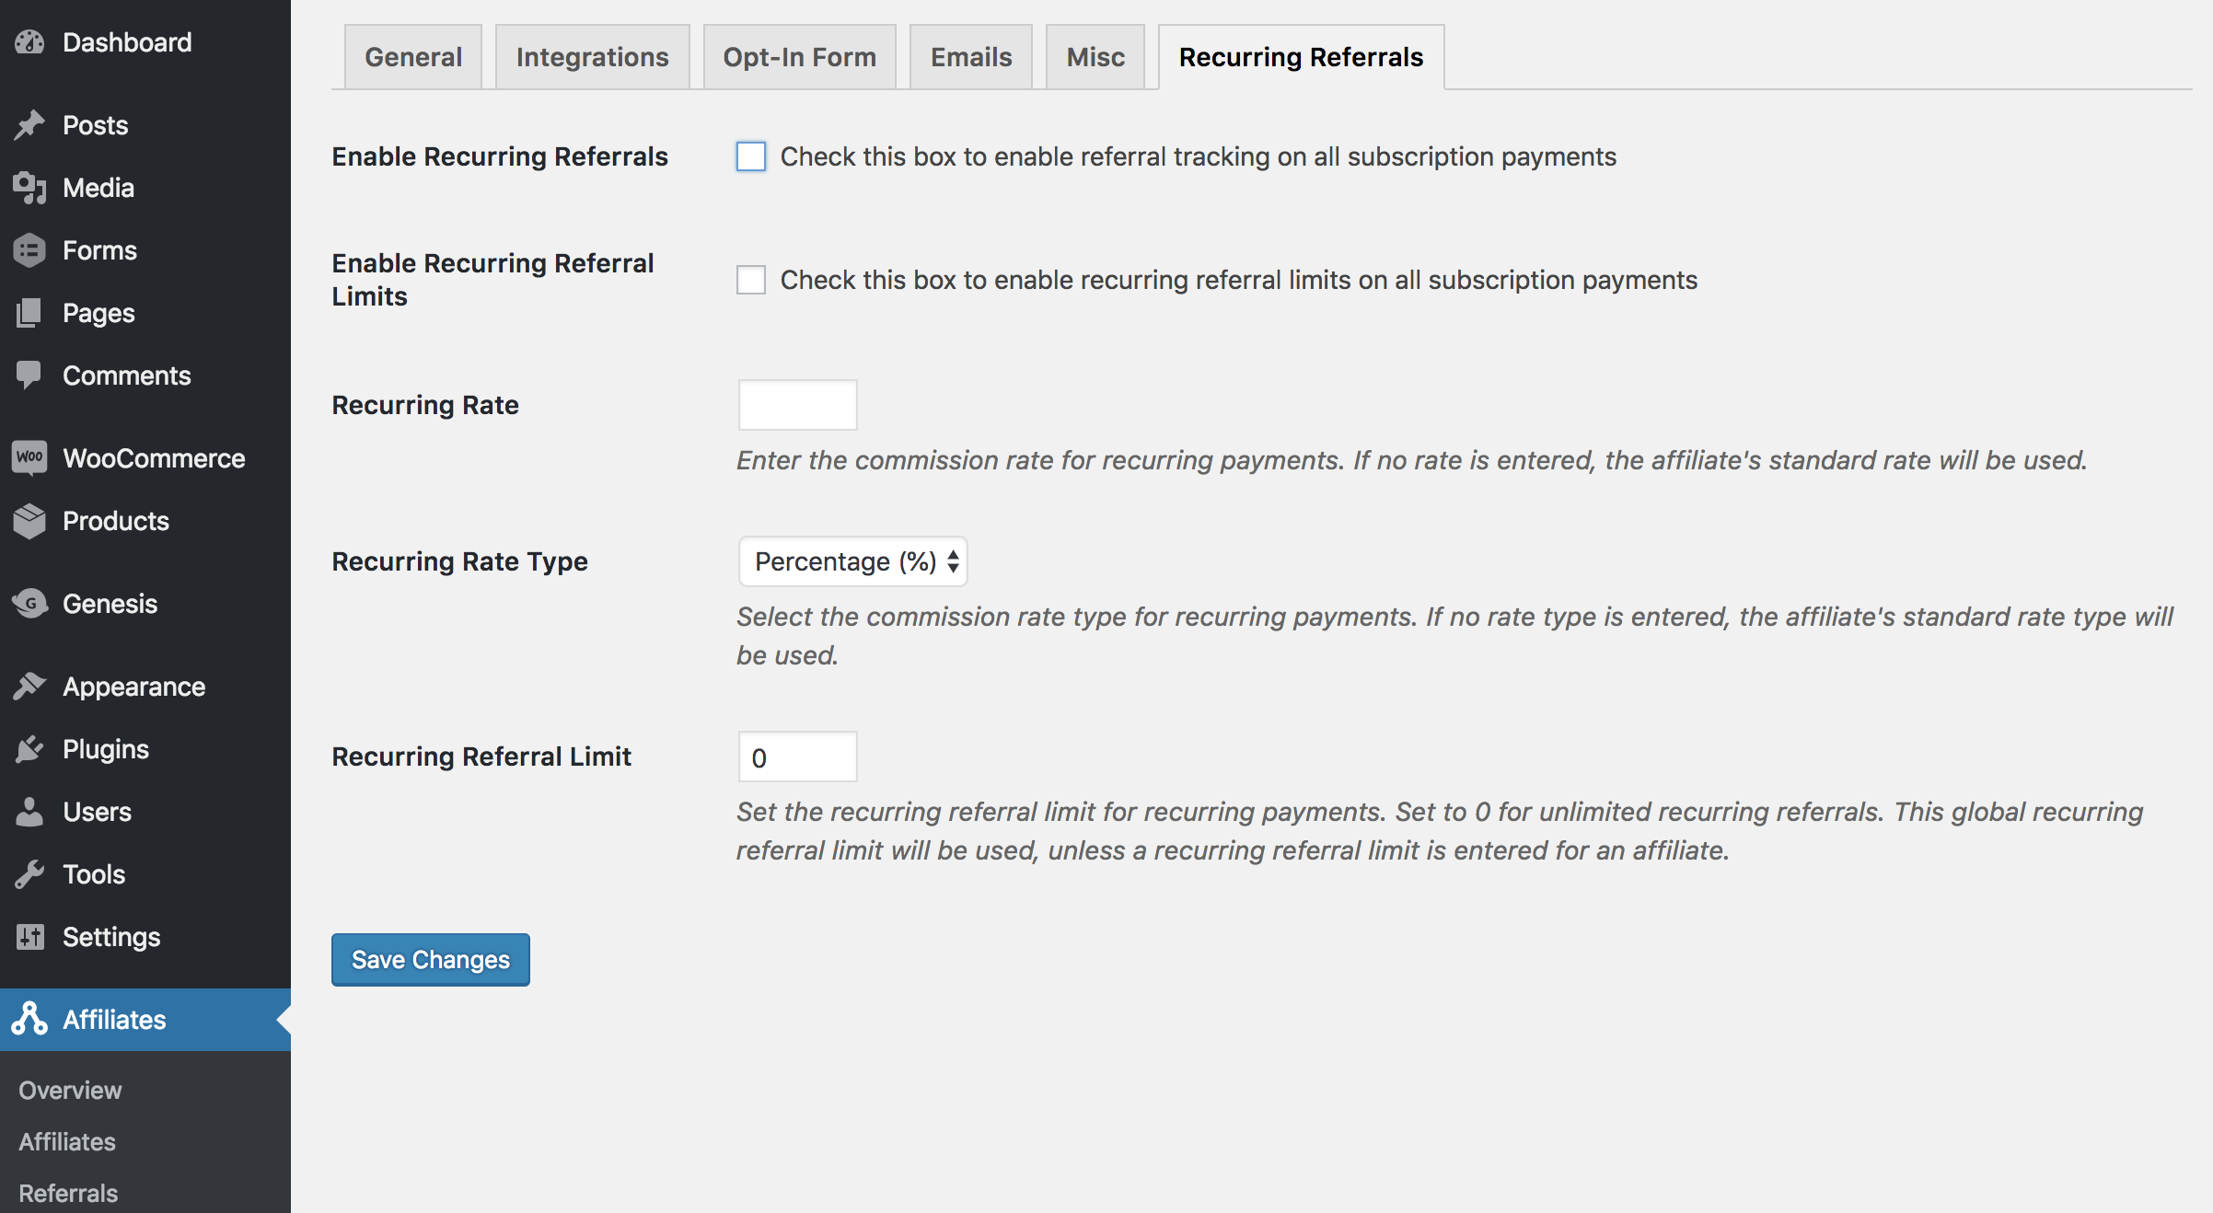Open the Referrals submenu link
This screenshot has width=2213, height=1213.
point(68,1193)
